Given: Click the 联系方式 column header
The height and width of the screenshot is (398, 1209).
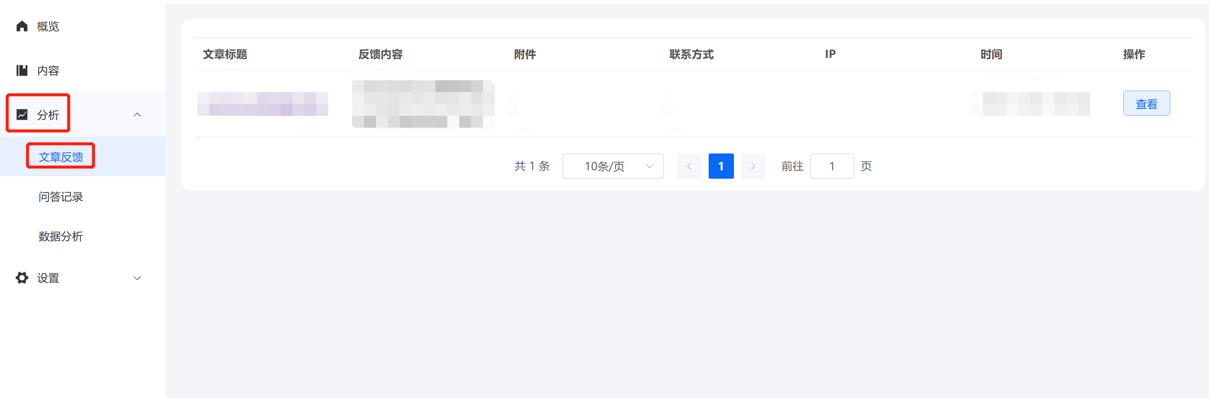Looking at the screenshot, I should click(x=692, y=54).
